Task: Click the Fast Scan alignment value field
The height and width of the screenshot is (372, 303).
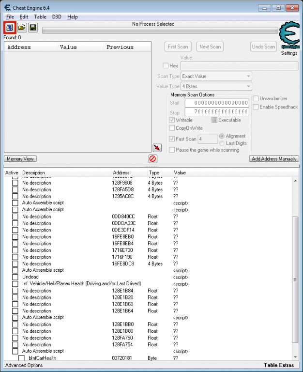Action: tap(208, 139)
